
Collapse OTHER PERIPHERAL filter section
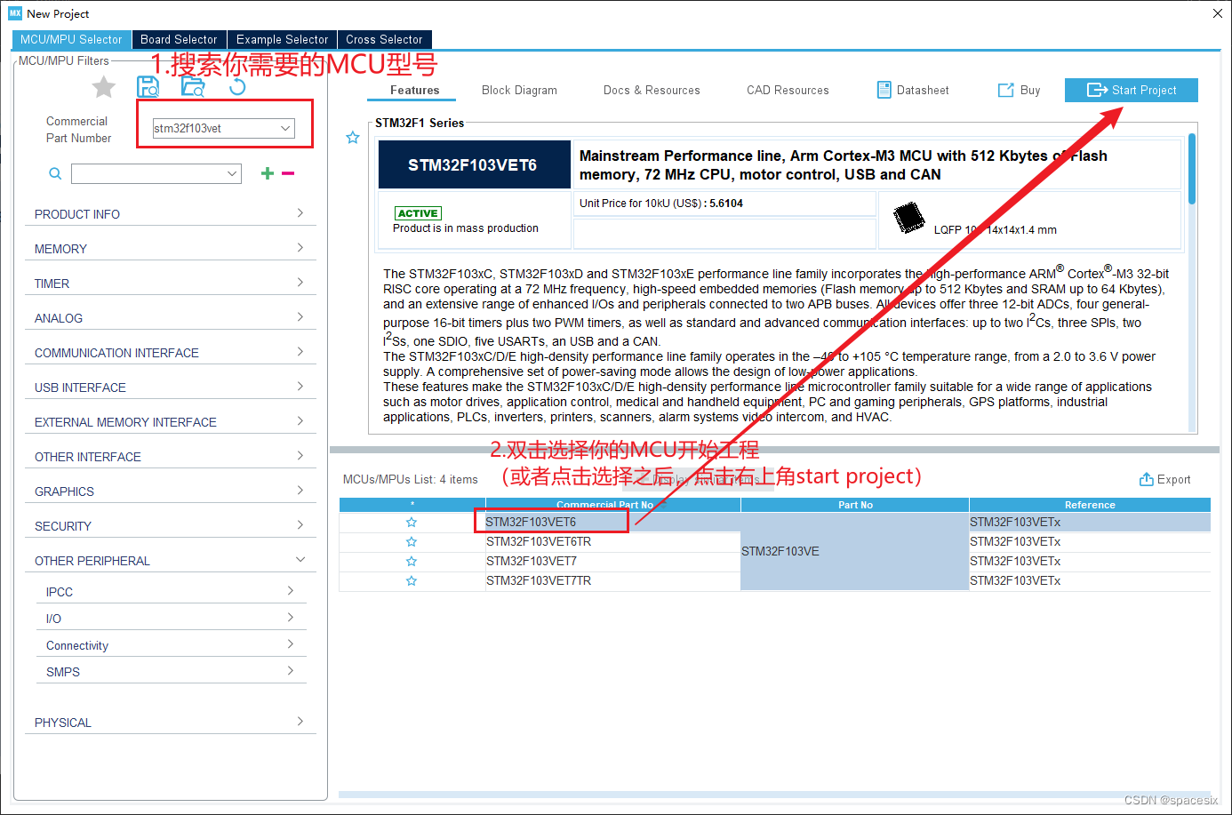click(171, 561)
